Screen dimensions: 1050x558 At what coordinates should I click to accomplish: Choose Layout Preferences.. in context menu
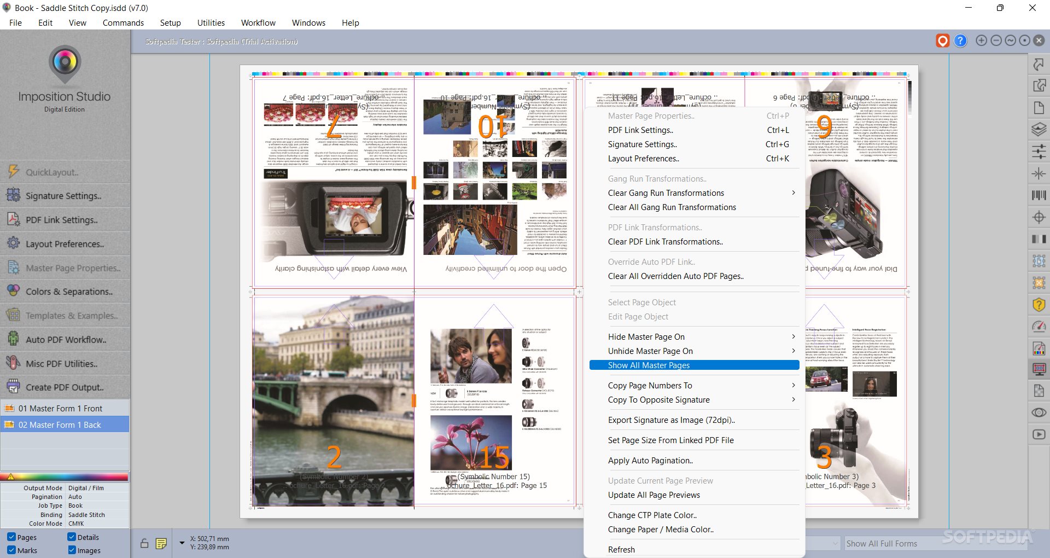pyautogui.click(x=695, y=159)
